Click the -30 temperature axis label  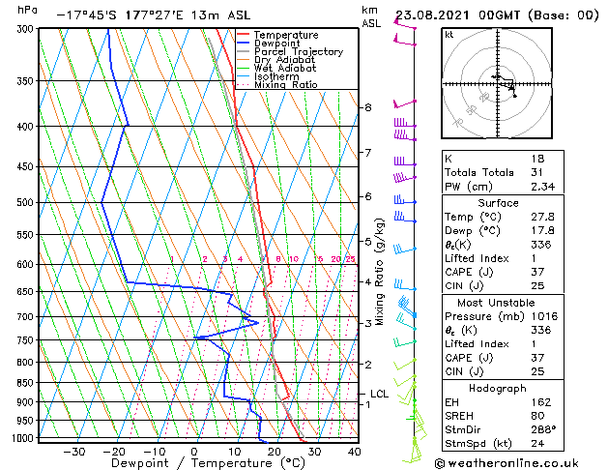(x=74, y=453)
